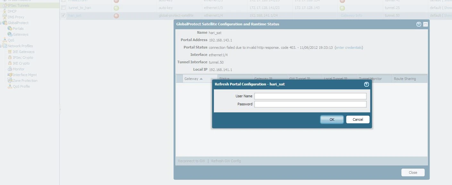
Task: Minimize the Satellite Configuration and Runtime Status window
Action: click(425, 24)
